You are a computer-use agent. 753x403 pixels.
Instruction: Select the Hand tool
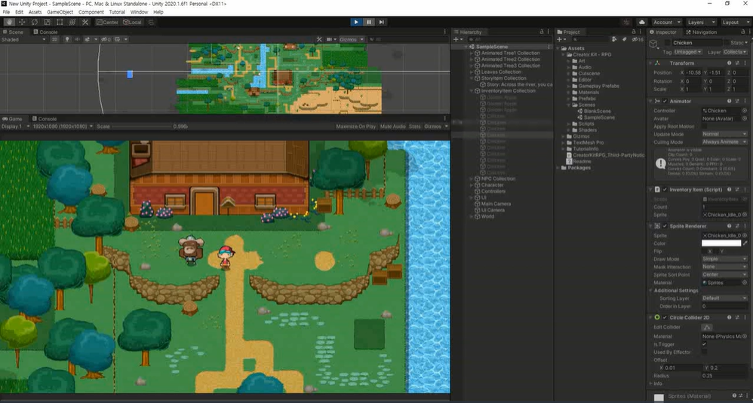click(8, 22)
